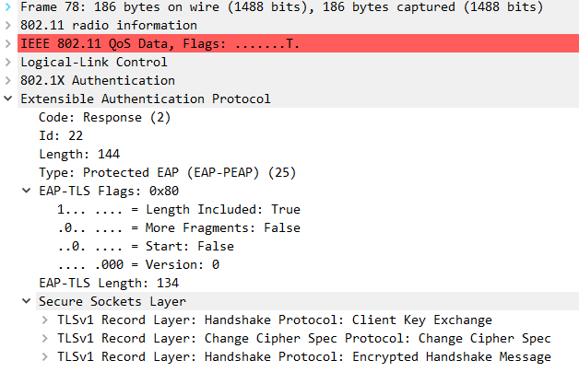
Task: Expand the 802.1X Authentication arrow
Action: tap(9, 80)
